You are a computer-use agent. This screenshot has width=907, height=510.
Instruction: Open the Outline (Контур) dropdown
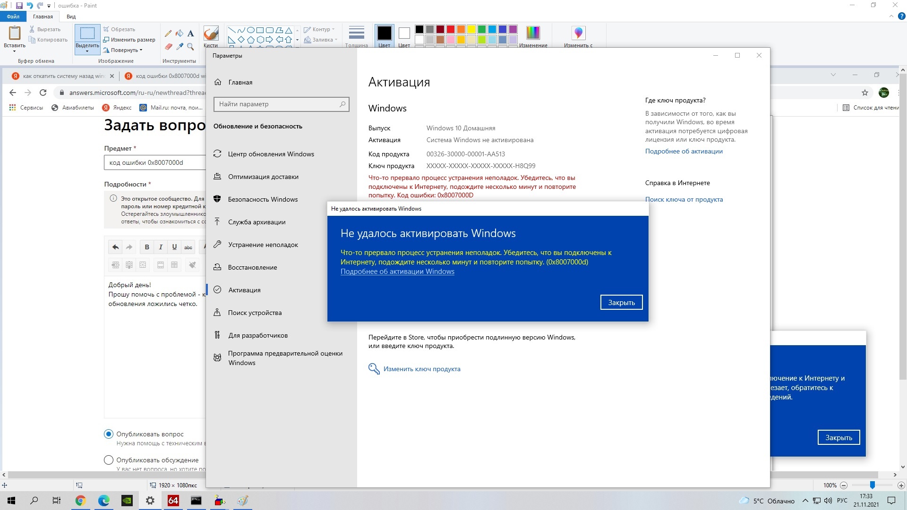coord(319,29)
